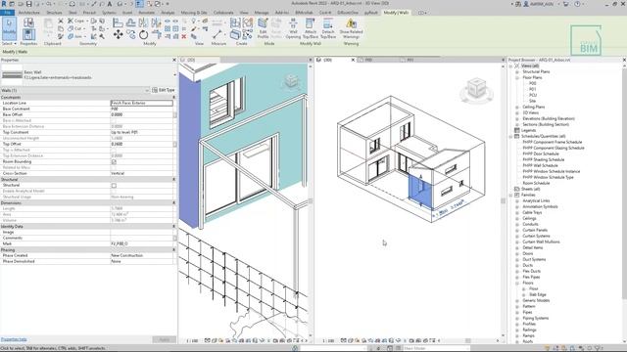
Task: Expand Ceiling Plans in Project Browser
Action: point(517,107)
